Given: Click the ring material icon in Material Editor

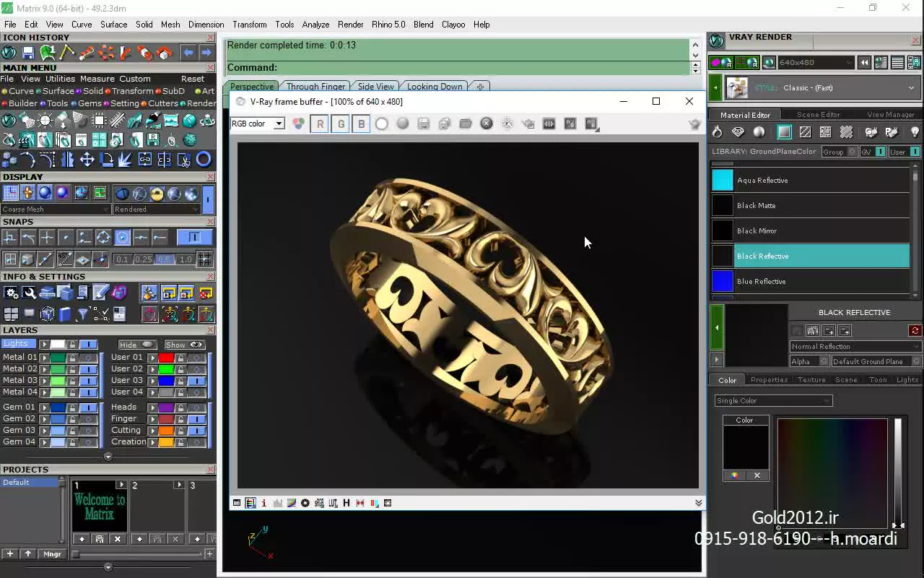Looking at the screenshot, I should [x=717, y=132].
